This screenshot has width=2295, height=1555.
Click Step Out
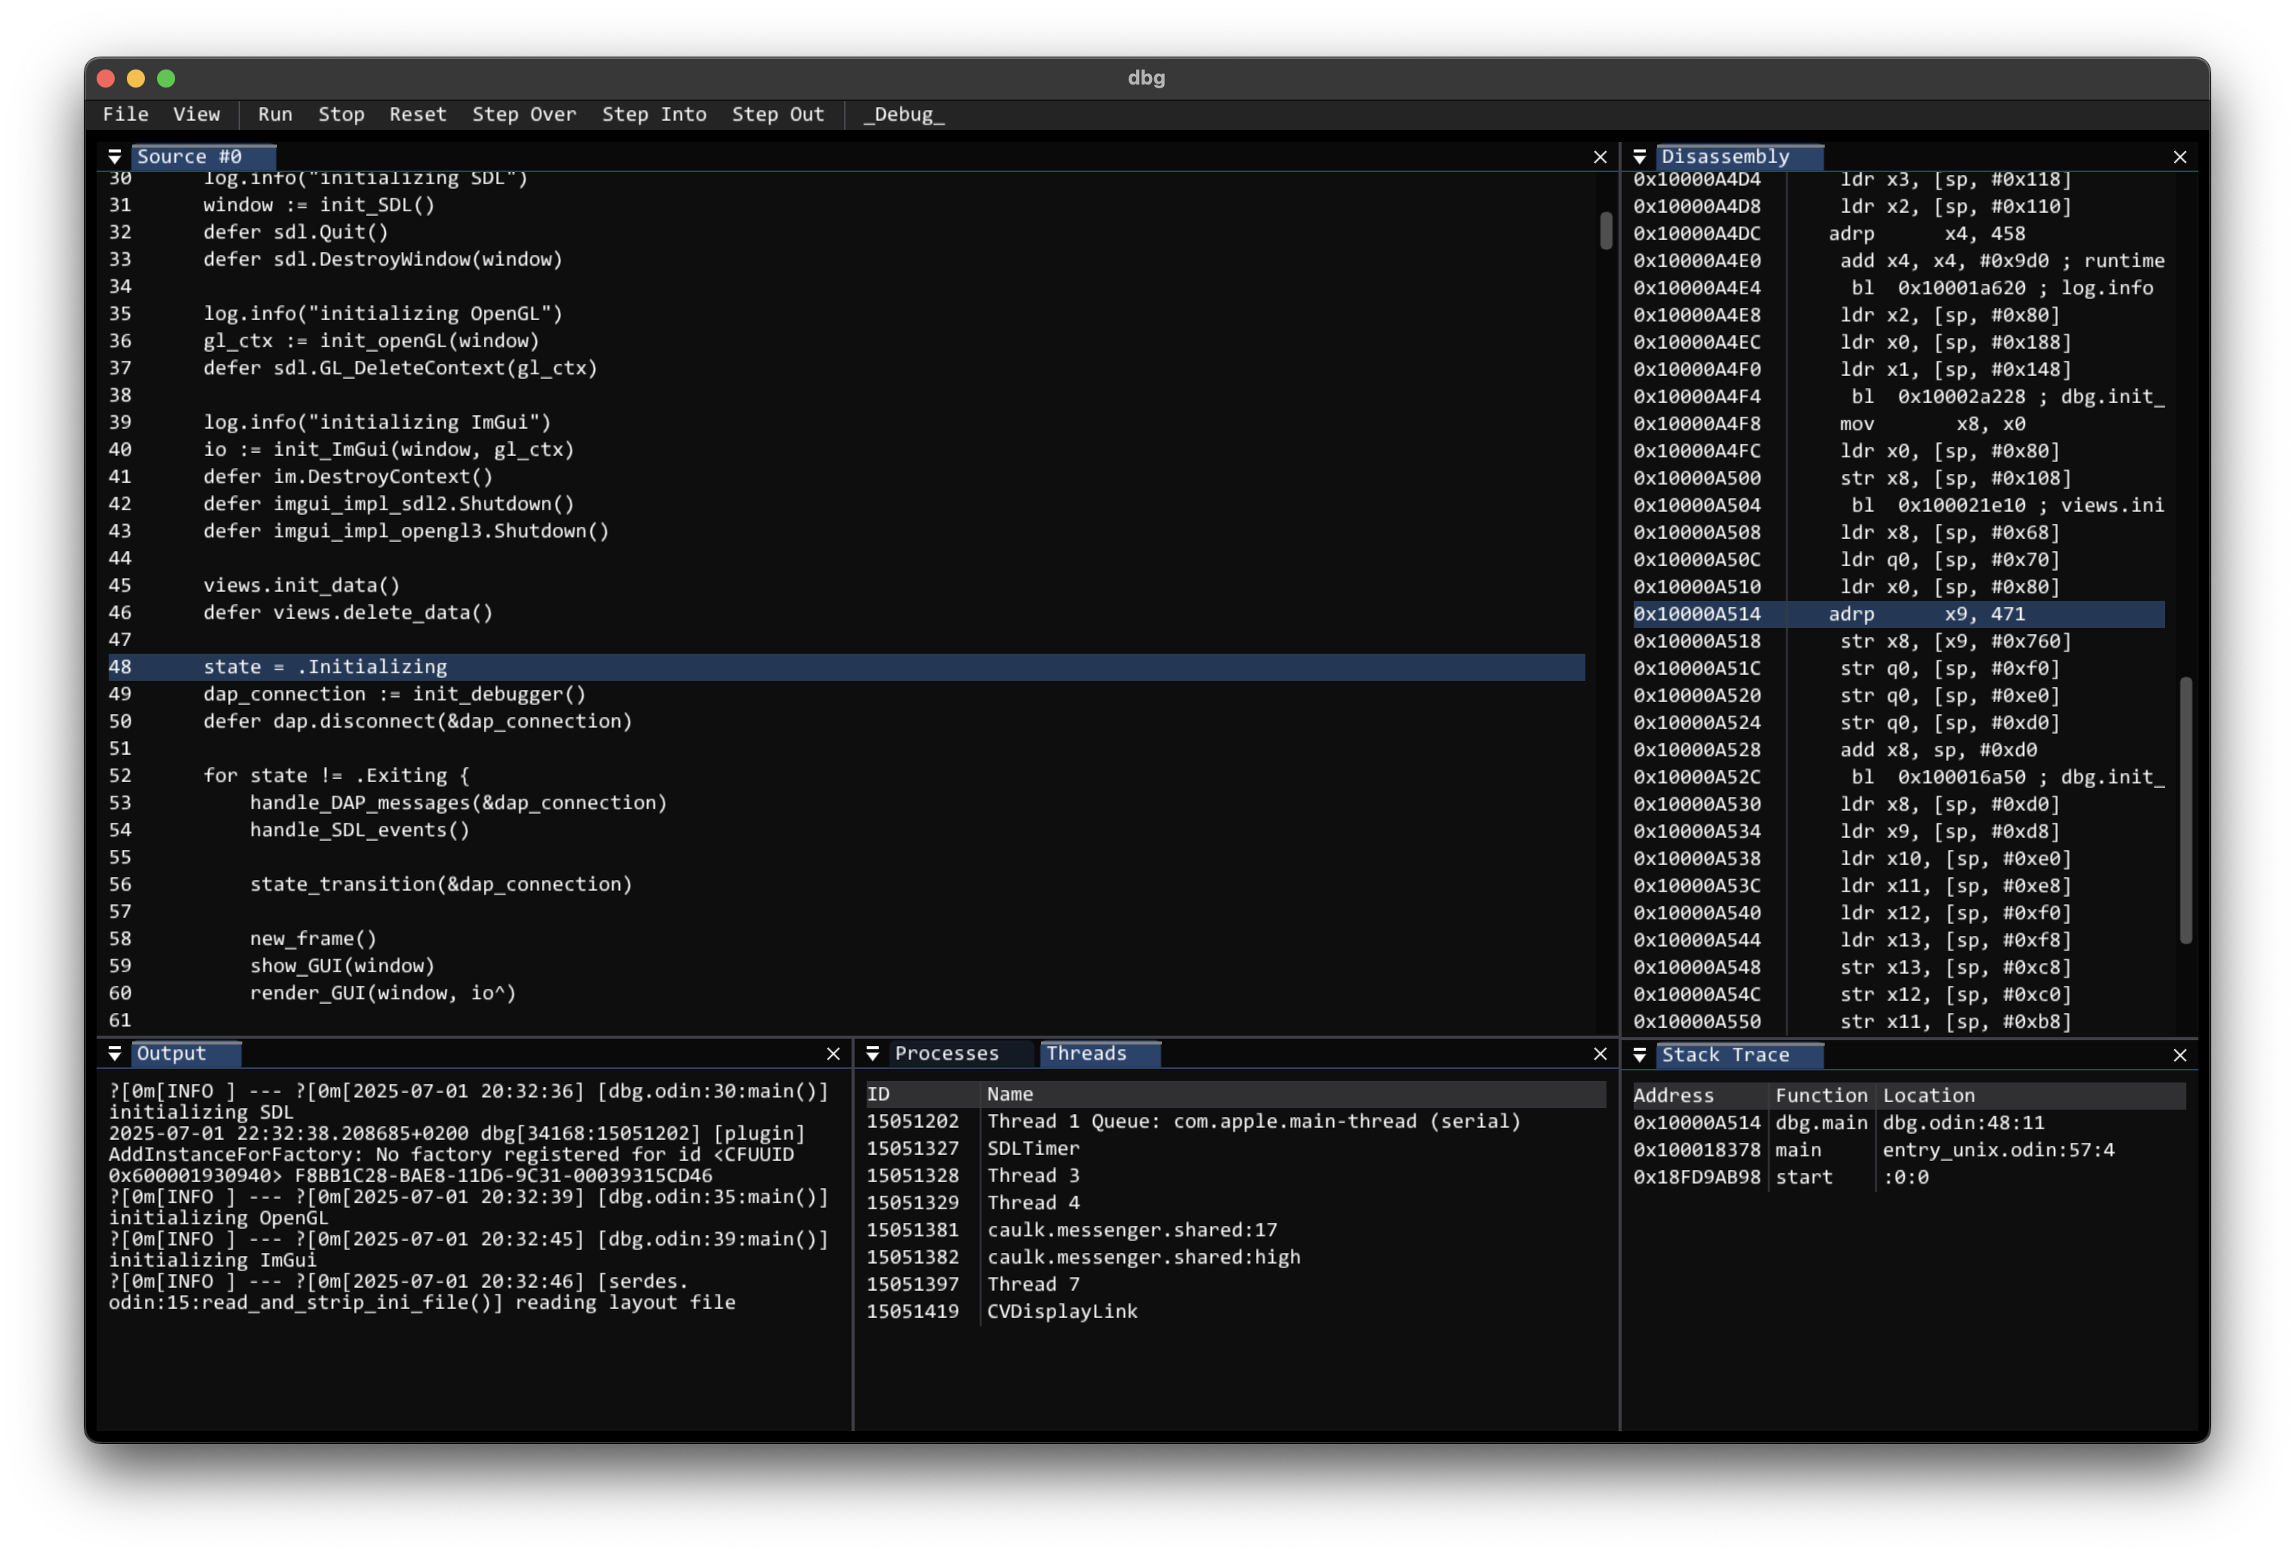[x=778, y=115]
